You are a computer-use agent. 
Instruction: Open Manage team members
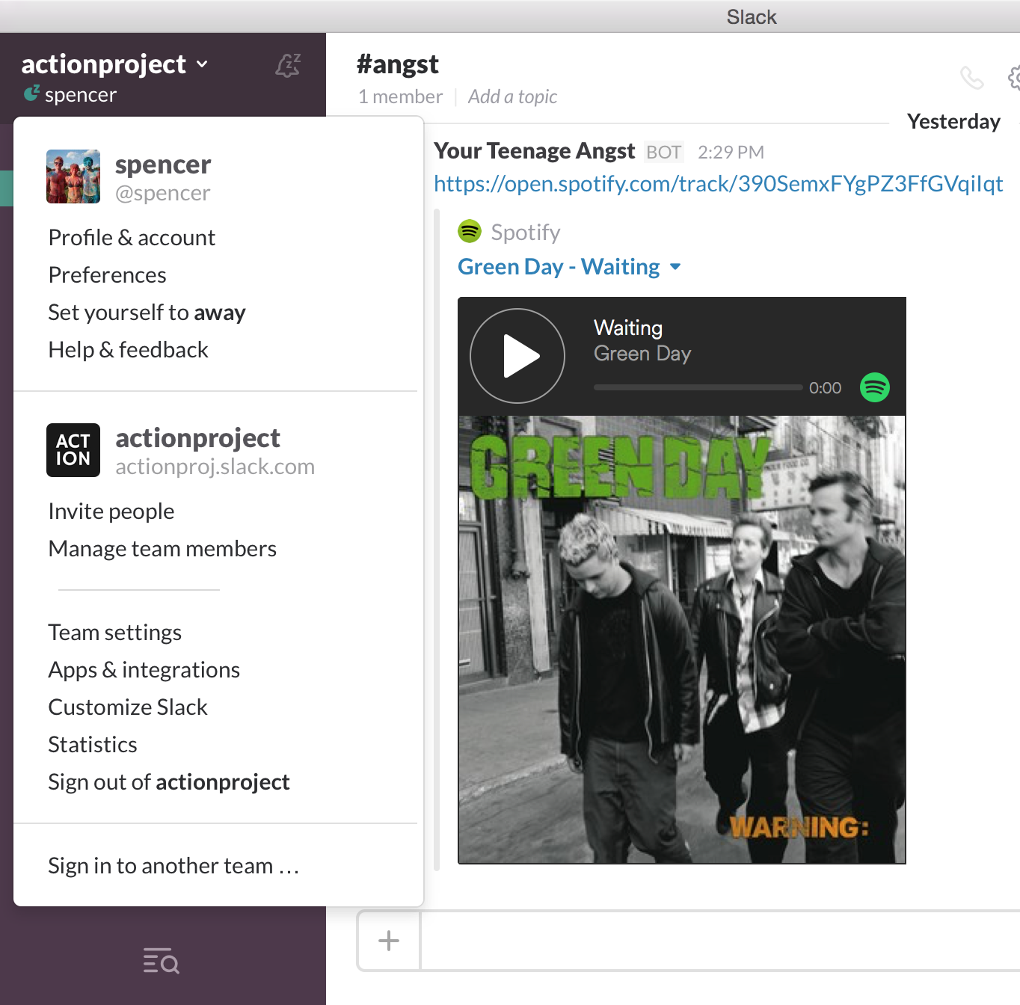[162, 549]
